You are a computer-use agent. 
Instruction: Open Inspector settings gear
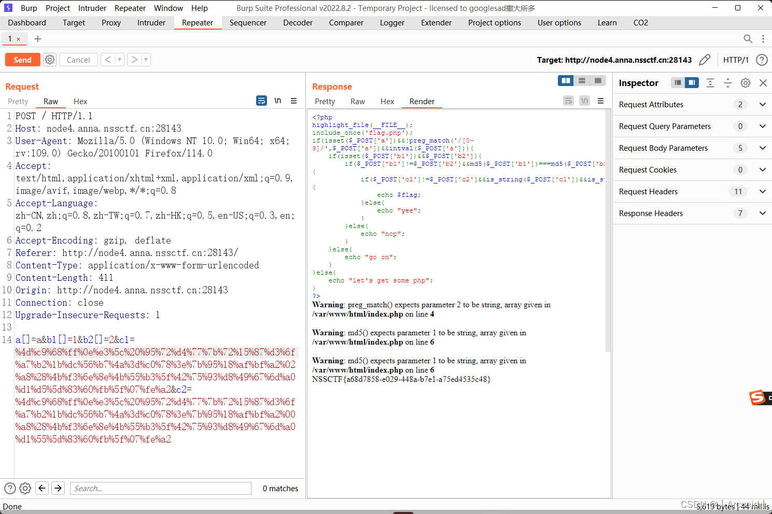click(746, 83)
